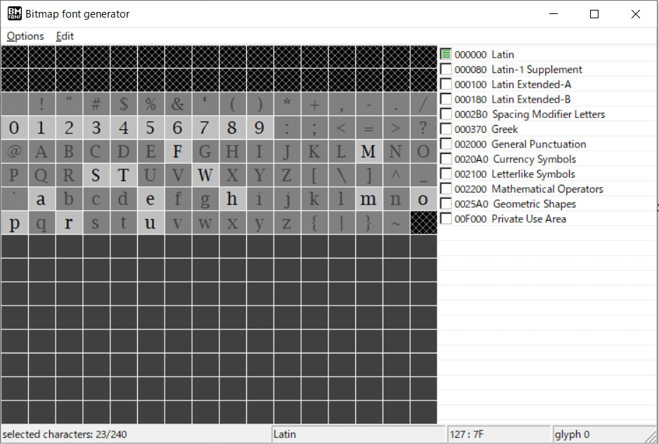Check the Mathematical Operators checkbox
Image resolution: width=659 pixels, height=444 pixels.
click(x=446, y=189)
